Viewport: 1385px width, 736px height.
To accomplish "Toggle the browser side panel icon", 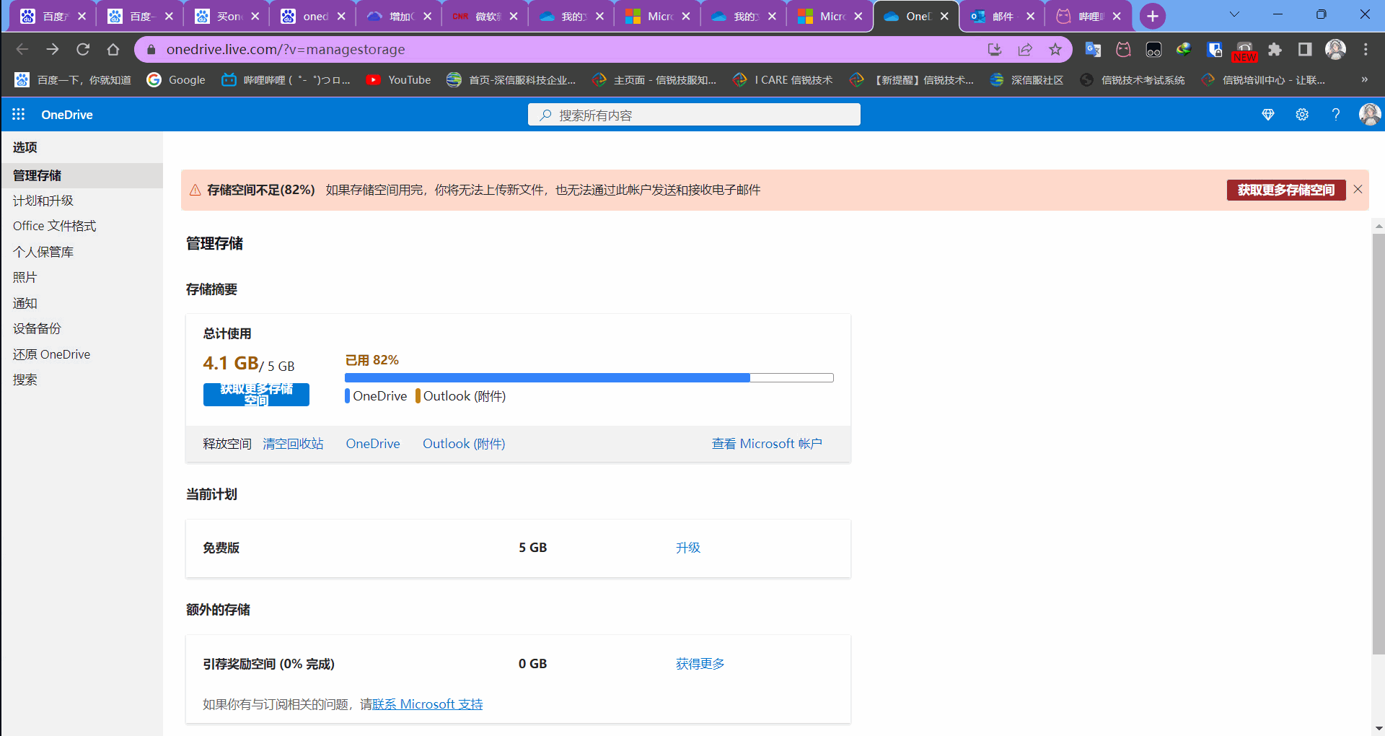I will pos(1305,49).
